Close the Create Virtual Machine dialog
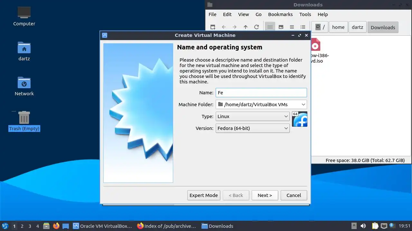Image resolution: width=412 pixels, height=231 pixels. [306, 35]
